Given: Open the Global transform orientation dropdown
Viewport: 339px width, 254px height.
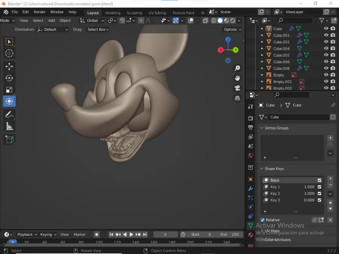Looking at the screenshot, I should tap(92, 21).
